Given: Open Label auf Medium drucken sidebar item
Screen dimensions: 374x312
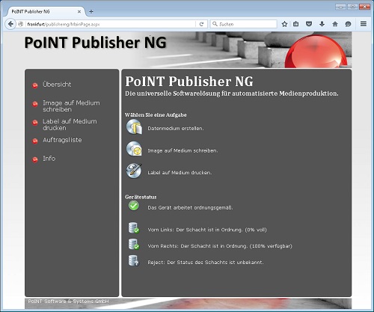Looking at the screenshot, I should pyautogui.click(x=70, y=124).
